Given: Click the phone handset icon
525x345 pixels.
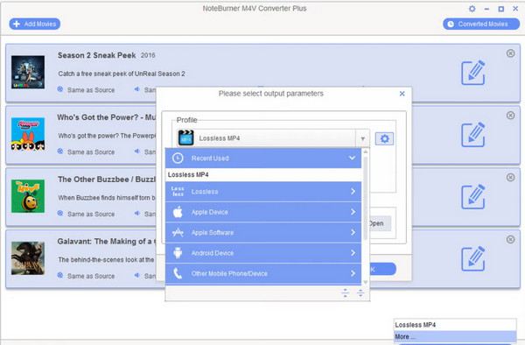Looking at the screenshot, I should click(x=178, y=273).
